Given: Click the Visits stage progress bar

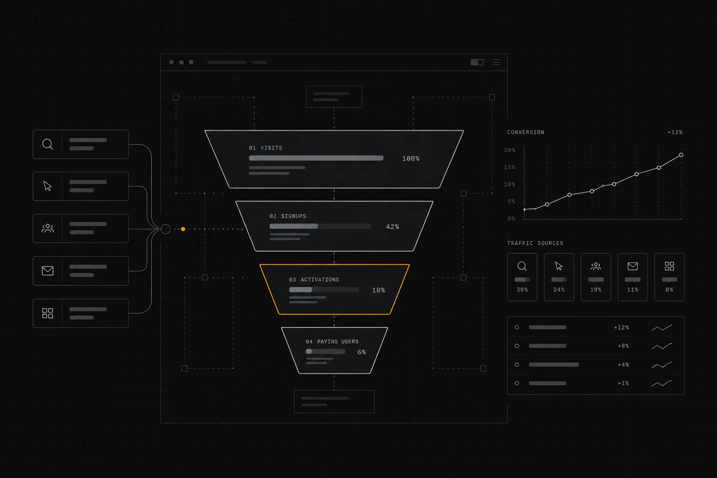Looking at the screenshot, I should [x=316, y=158].
